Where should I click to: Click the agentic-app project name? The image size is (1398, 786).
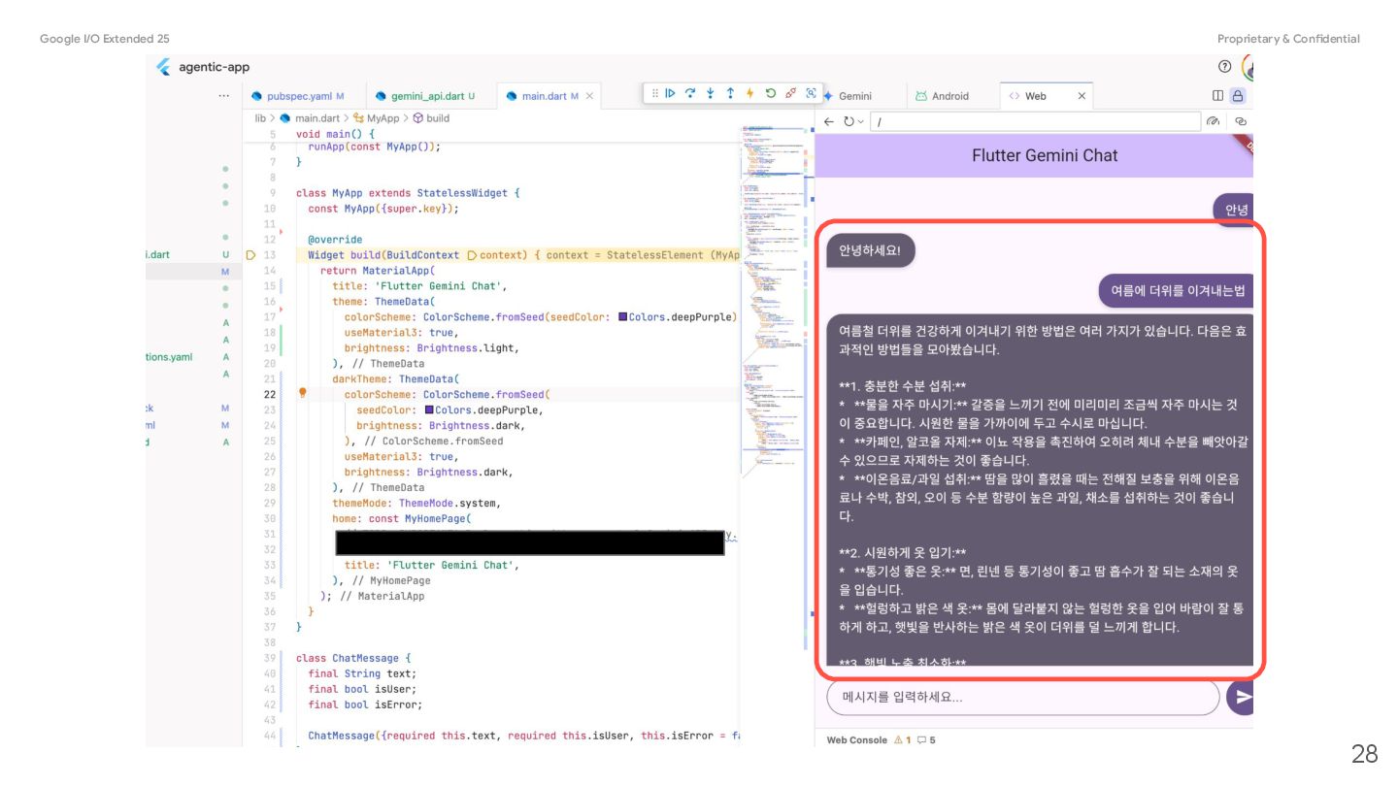214,67
